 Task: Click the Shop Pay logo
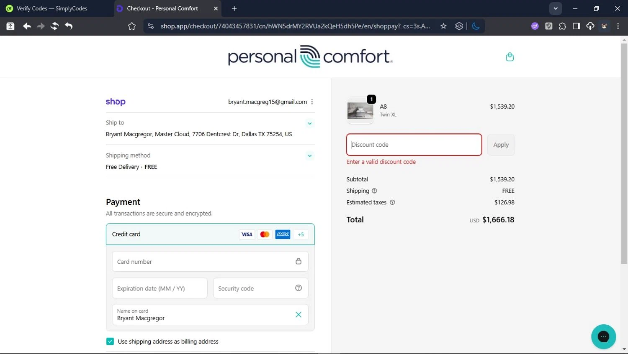[116, 102]
